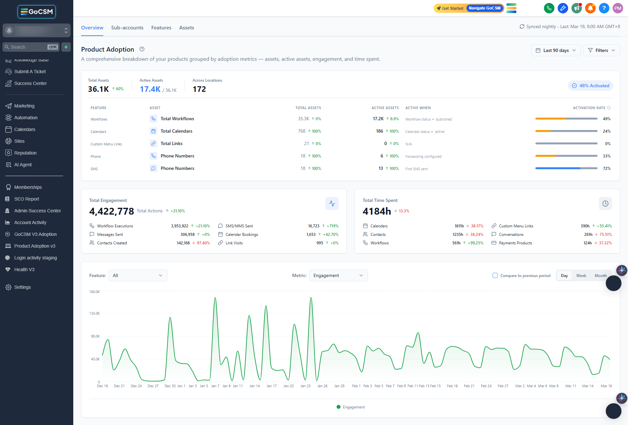
Task: Expand the Feature All dropdown
Action: tap(138, 275)
